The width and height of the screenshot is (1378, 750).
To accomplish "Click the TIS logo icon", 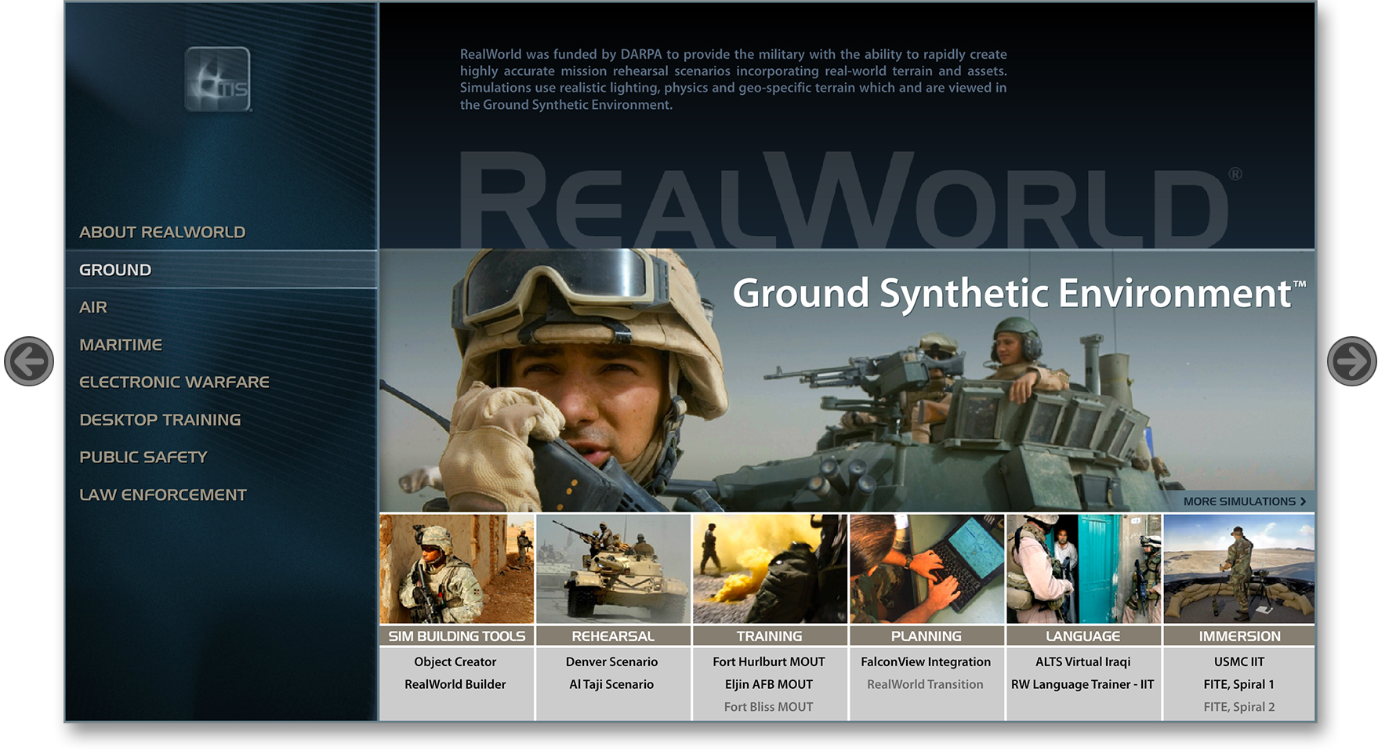I will pyautogui.click(x=218, y=79).
